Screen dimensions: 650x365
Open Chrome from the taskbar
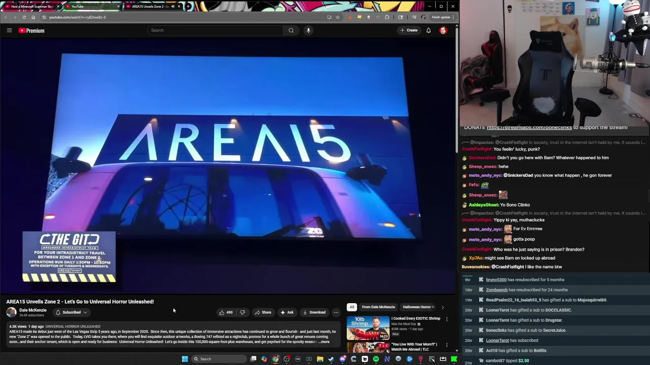(275, 359)
